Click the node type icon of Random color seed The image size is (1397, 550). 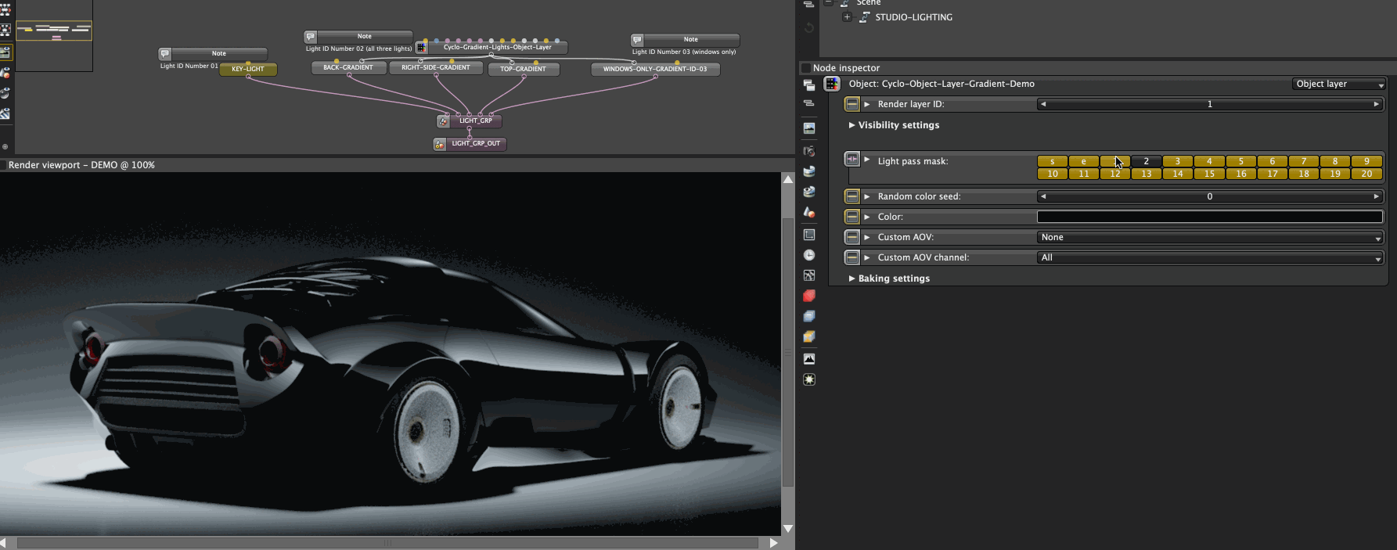(852, 196)
